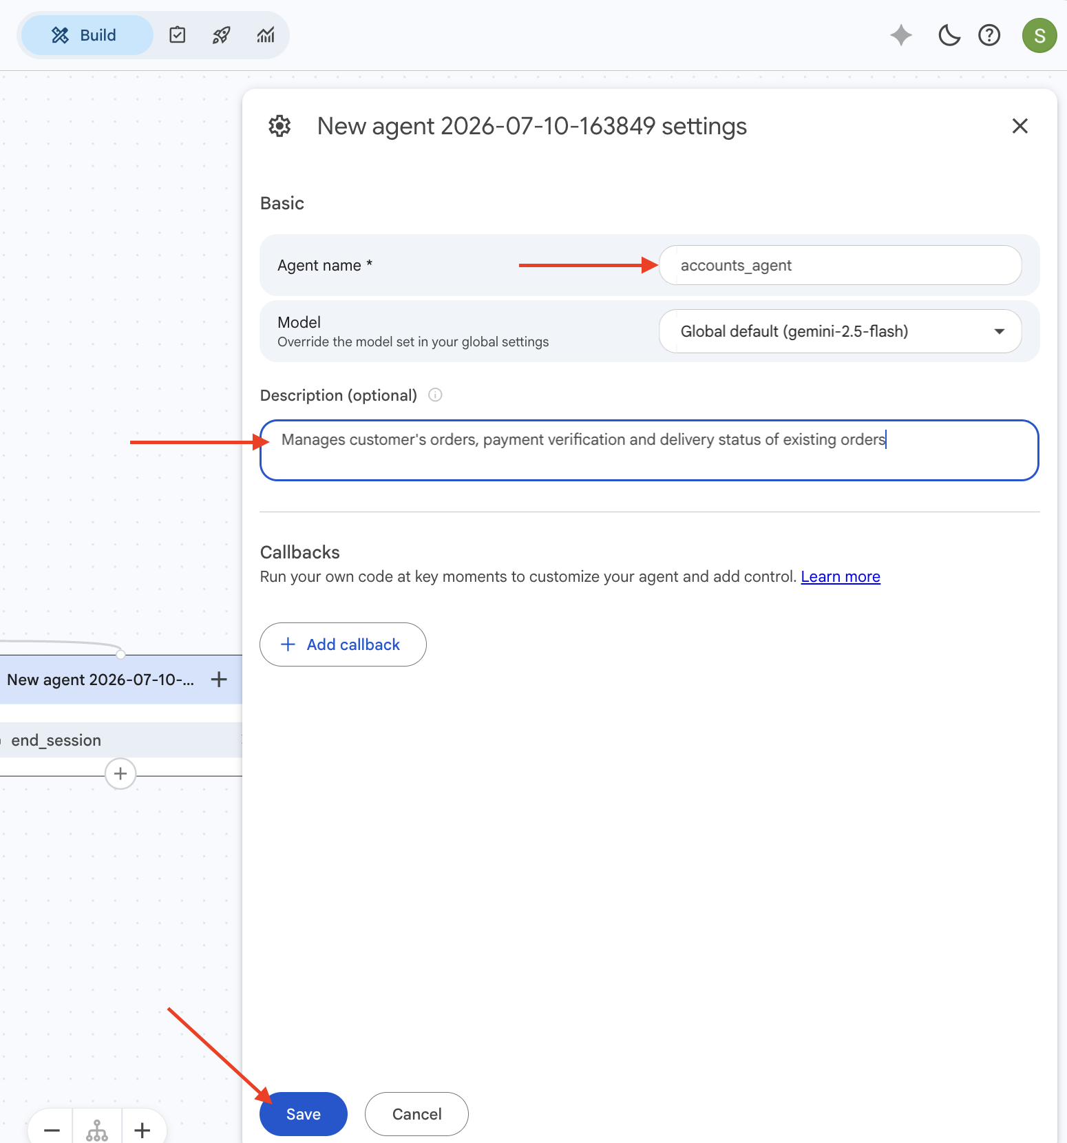The width and height of the screenshot is (1067, 1143).
Task: Open the Callbacks Learn more link
Action: [x=841, y=576]
